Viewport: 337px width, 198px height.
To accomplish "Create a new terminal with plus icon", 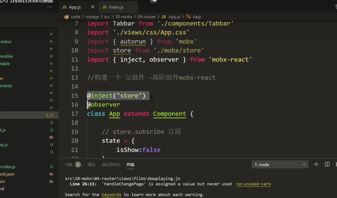I will point(316,164).
